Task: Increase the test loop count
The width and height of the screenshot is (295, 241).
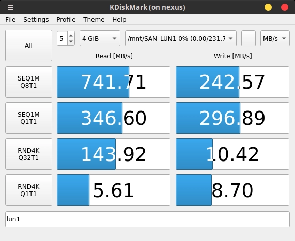Action: click(x=71, y=36)
